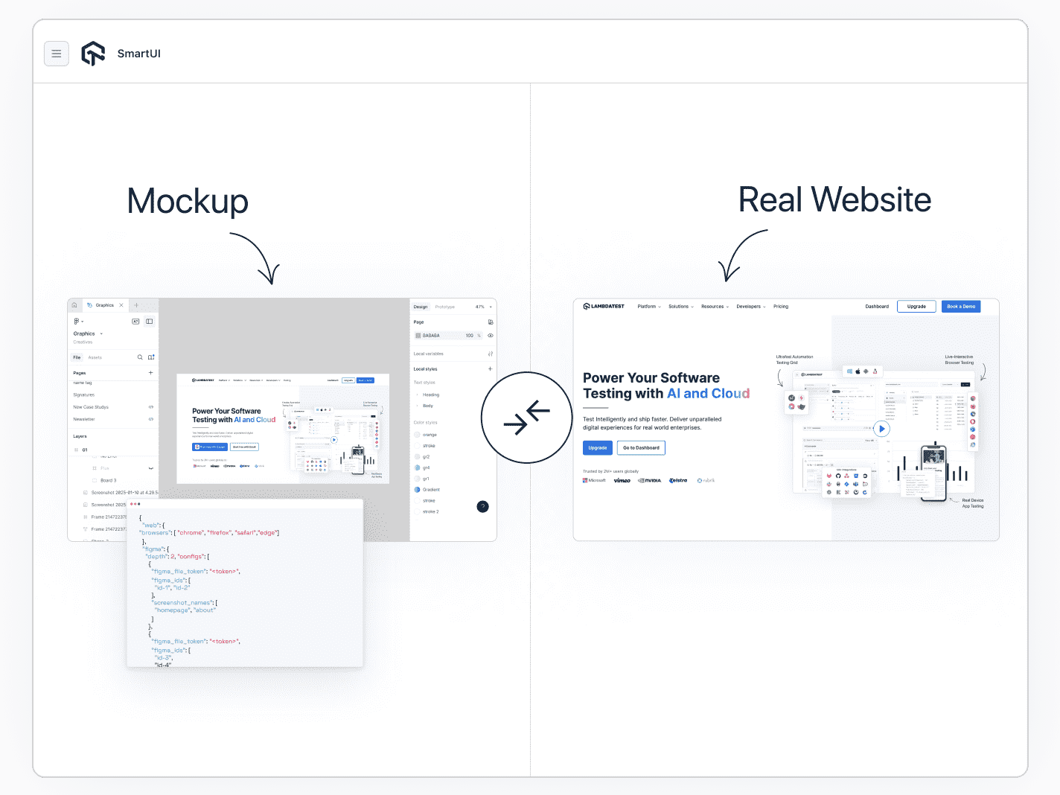The height and width of the screenshot is (795, 1060).
Task: Toggle the Figma sidebar panel icon
Action: tap(150, 322)
